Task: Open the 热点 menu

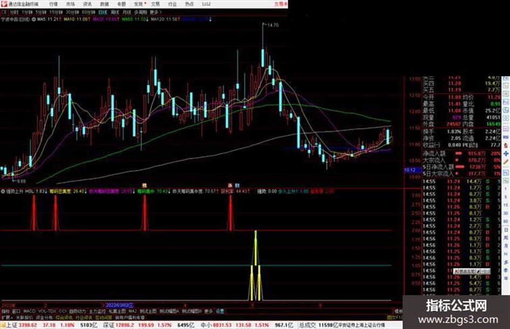Action: click(x=189, y=4)
